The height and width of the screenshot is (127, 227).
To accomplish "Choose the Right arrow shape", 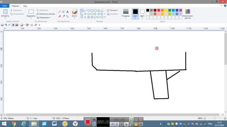I will [95, 14].
